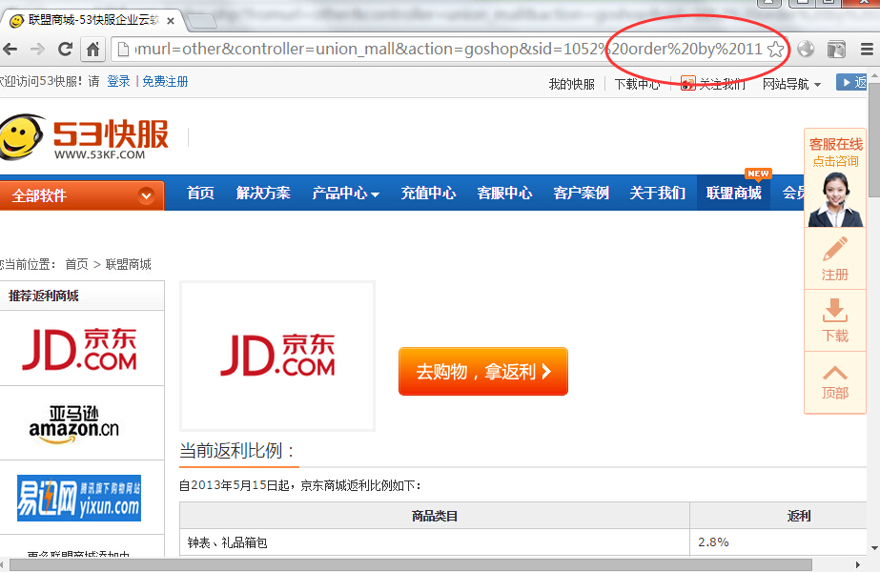Close the 联盟商城 browser tab
Screen dimensions: 880x572
point(171,21)
